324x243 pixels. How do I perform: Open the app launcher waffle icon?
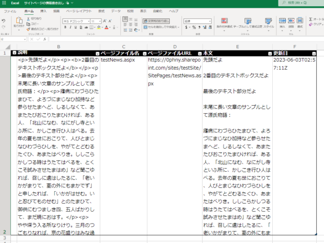(4, 3)
